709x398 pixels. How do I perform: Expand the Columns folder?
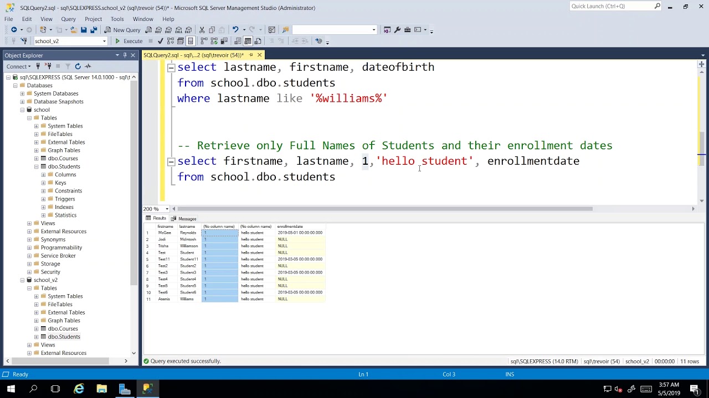click(x=43, y=175)
